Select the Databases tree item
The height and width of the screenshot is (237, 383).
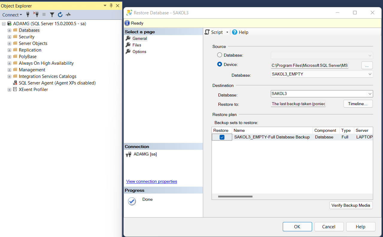[x=29, y=30]
